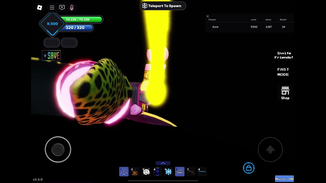Close the player leaderboard panel
The width and height of the screenshot is (326, 183).
click(x=208, y=16)
